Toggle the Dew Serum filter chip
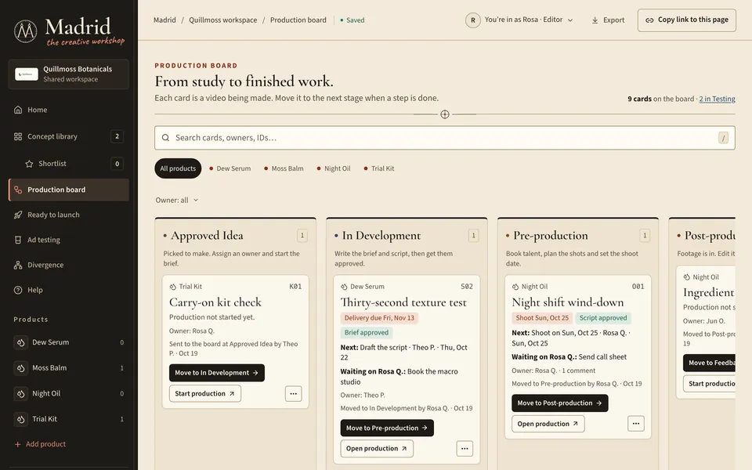This screenshot has width=752, height=470. [230, 168]
